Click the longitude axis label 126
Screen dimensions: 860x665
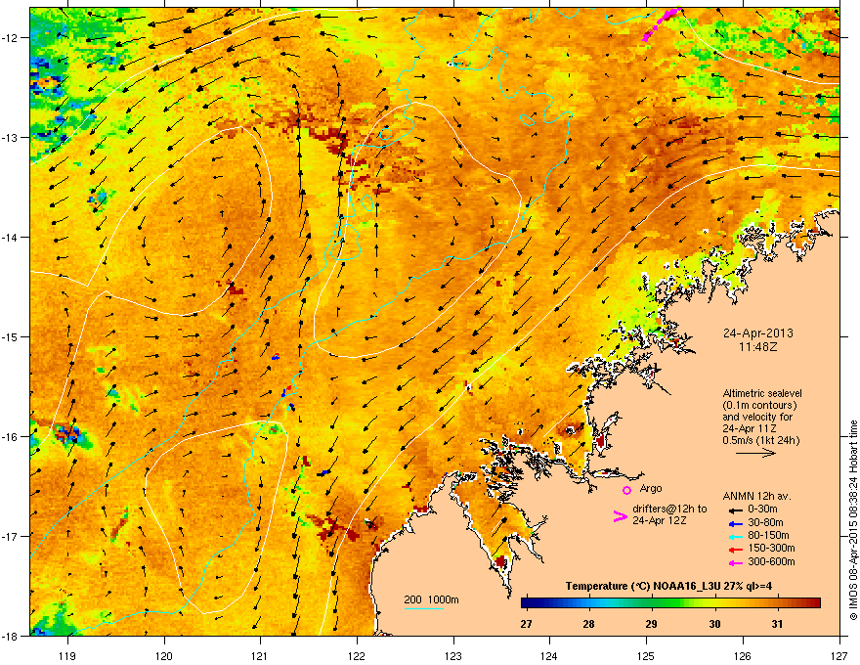pos(742,655)
